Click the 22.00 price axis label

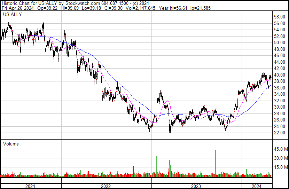coord(279,133)
